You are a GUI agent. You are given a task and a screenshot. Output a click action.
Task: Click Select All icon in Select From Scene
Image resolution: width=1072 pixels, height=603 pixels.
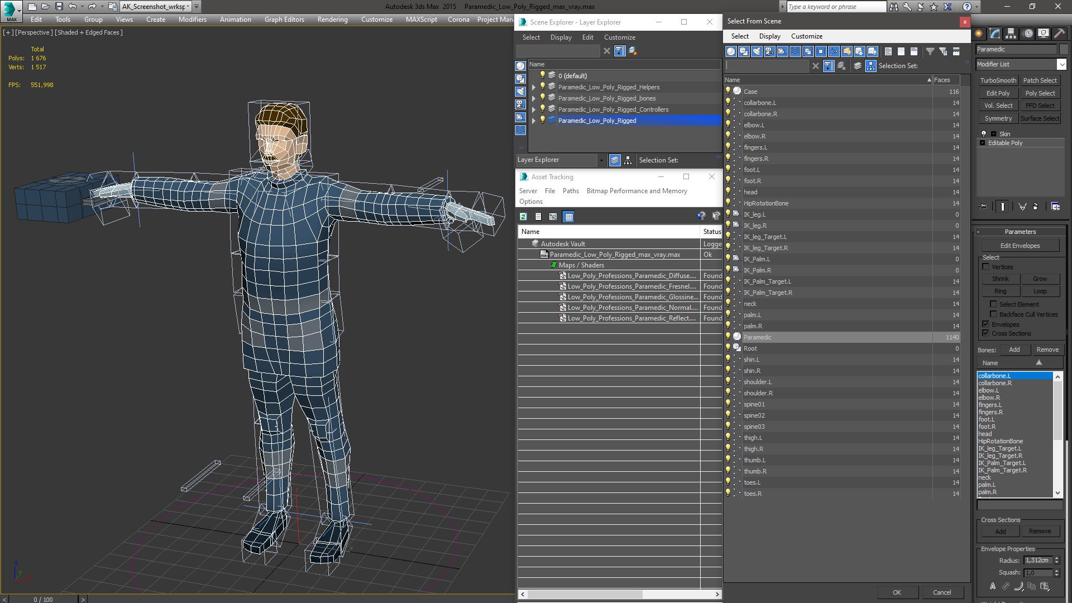(888, 51)
